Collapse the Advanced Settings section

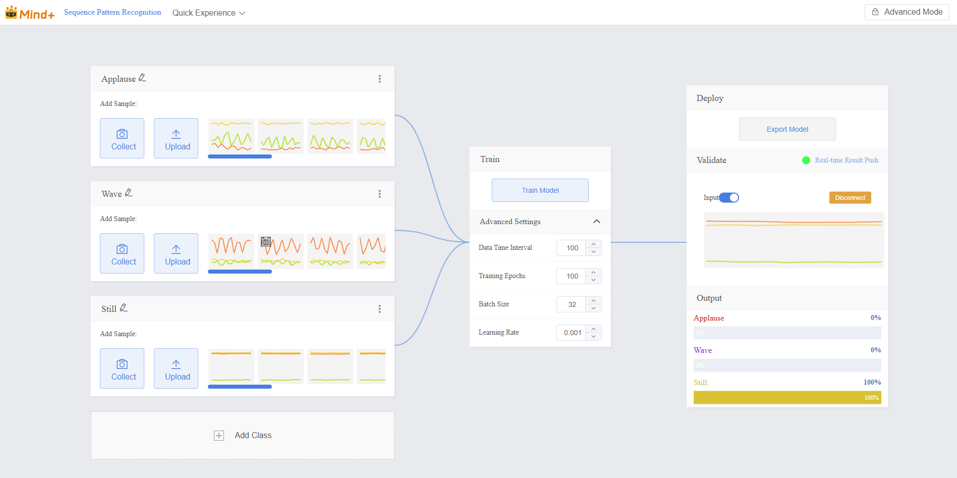point(596,222)
